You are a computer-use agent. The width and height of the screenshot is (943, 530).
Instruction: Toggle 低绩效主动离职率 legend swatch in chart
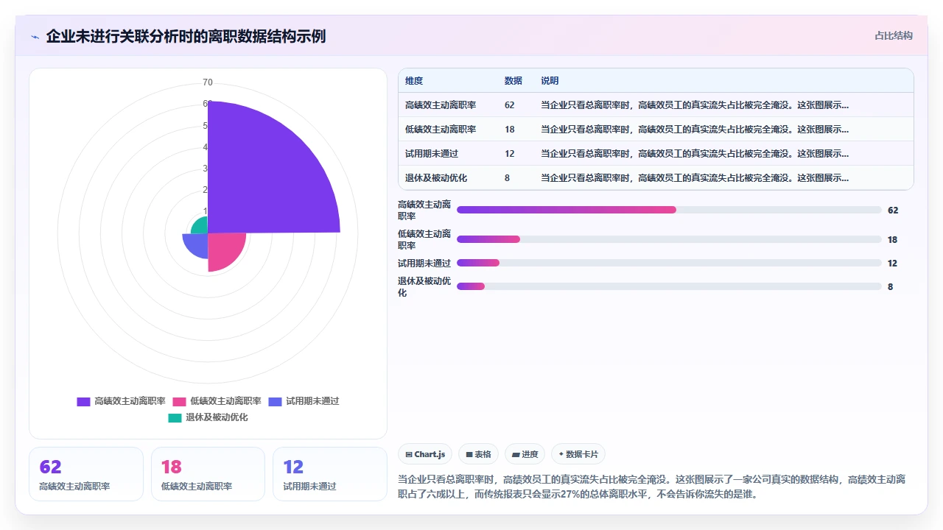tap(179, 401)
